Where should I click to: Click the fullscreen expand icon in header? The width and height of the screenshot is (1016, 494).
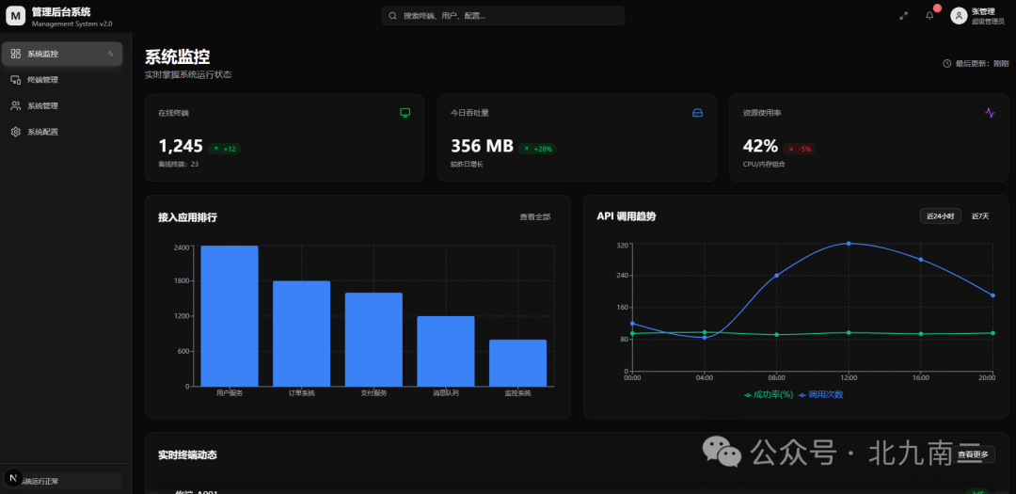(x=903, y=16)
